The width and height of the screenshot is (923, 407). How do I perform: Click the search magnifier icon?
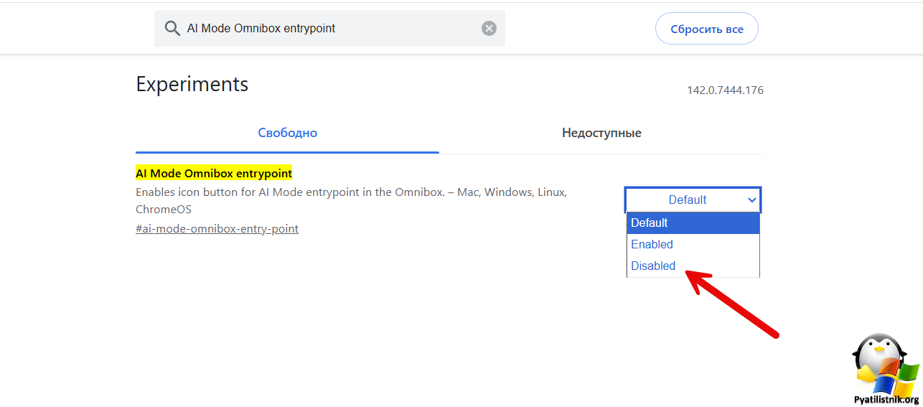point(172,29)
